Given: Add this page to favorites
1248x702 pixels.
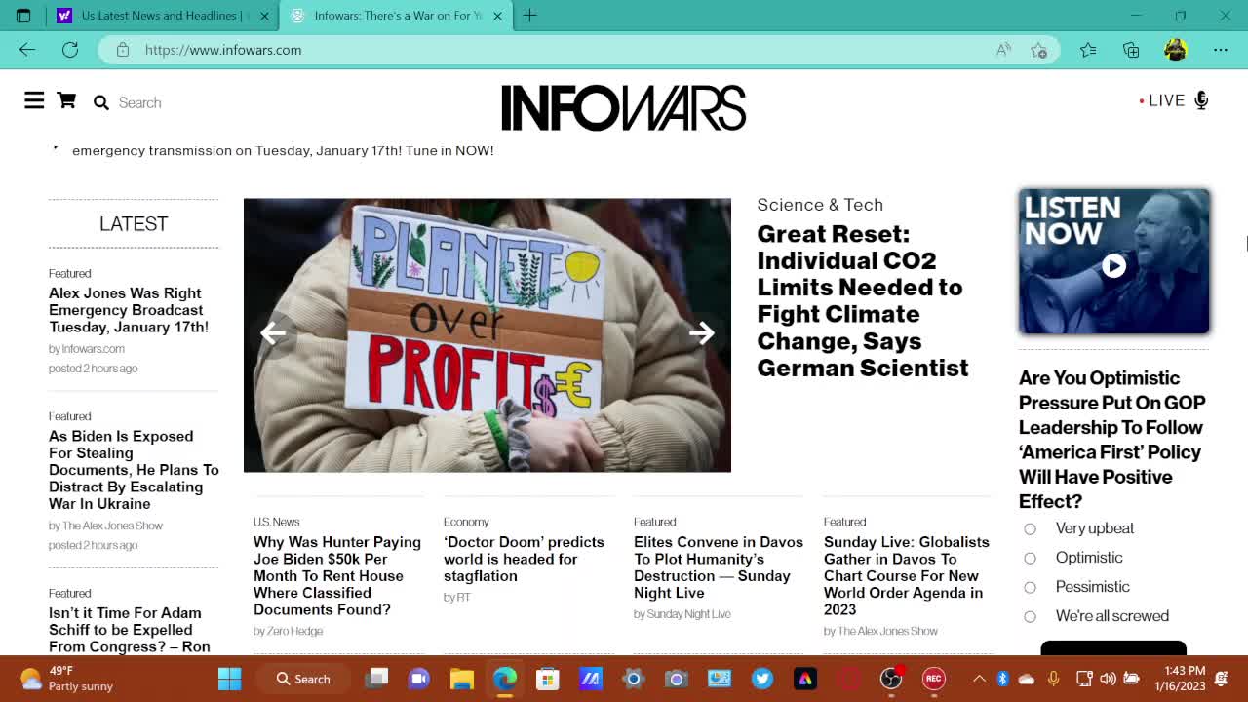Looking at the screenshot, I should [x=1038, y=50].
